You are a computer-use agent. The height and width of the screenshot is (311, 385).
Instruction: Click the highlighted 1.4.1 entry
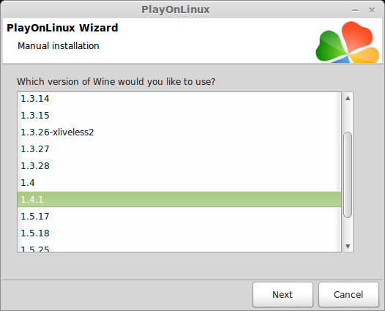[x=179, y=199]
